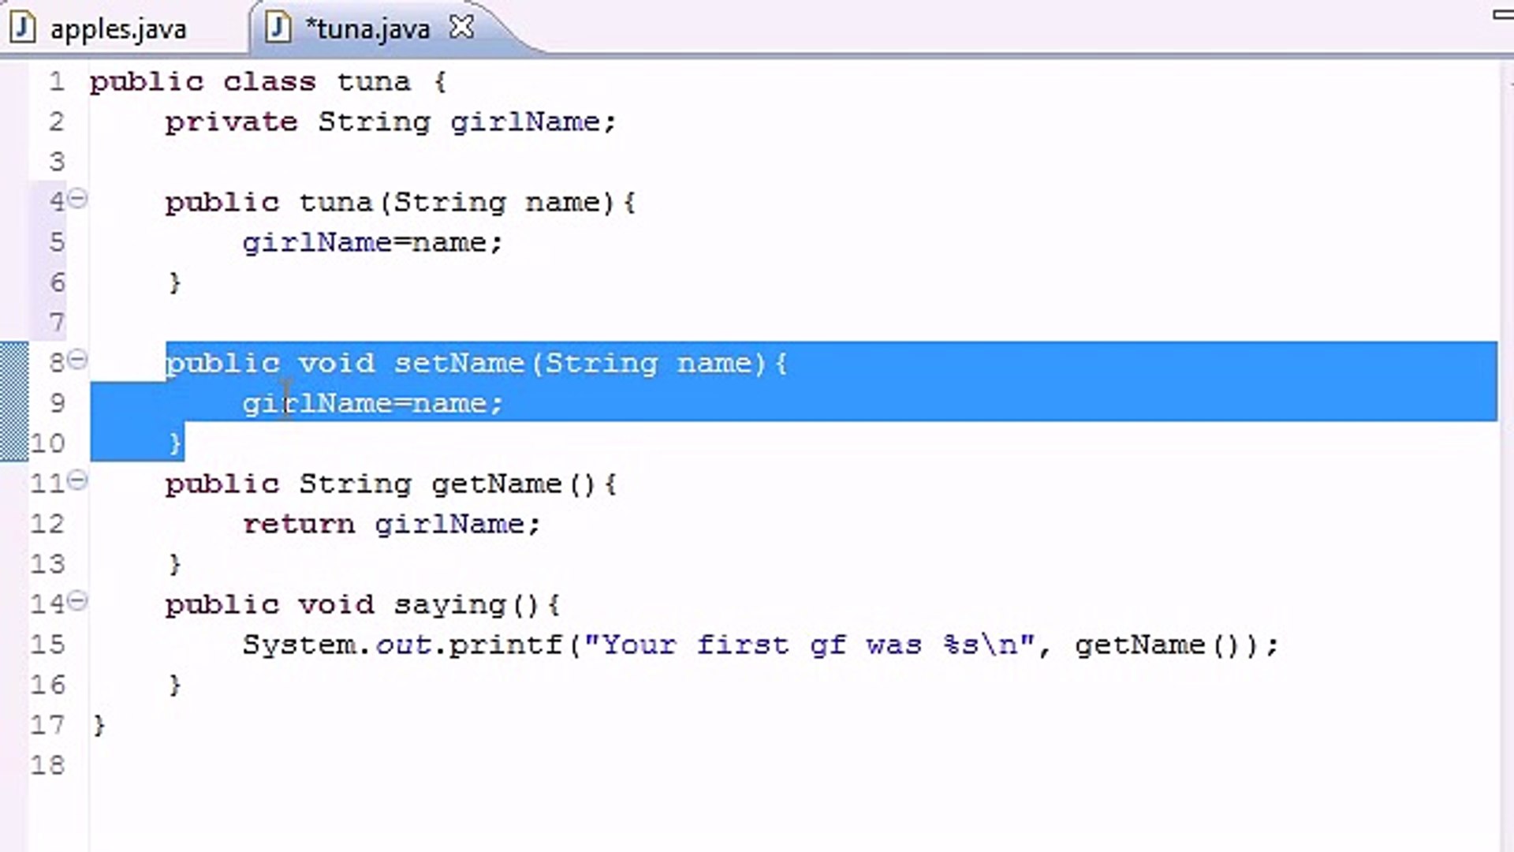Click the printf format string literal
Image resolution: width=1514 pixels, height=852 pixels.
click(x=812, y=645)
